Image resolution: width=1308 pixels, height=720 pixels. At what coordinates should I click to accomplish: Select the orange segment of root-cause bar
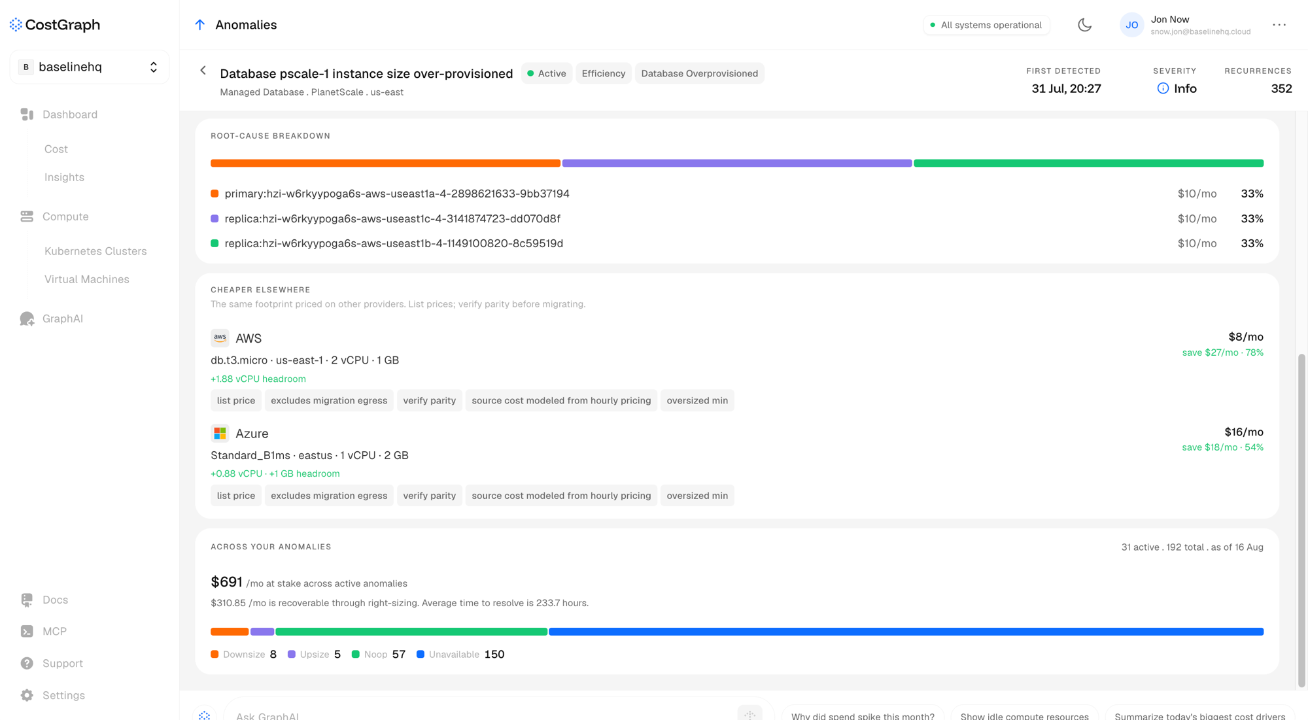tap(385, 163)
